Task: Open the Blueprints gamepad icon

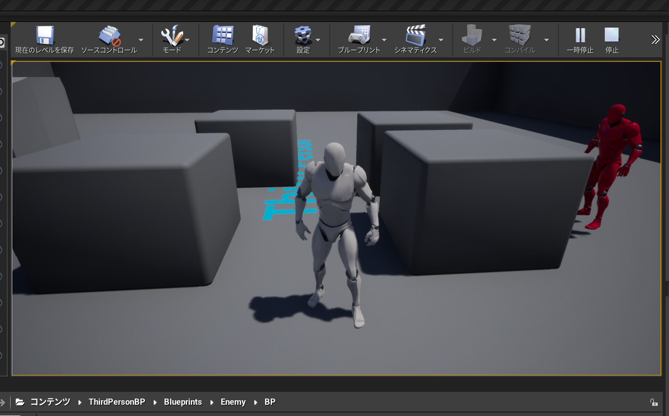Action: pyautogui.click(x=359, y=35)
